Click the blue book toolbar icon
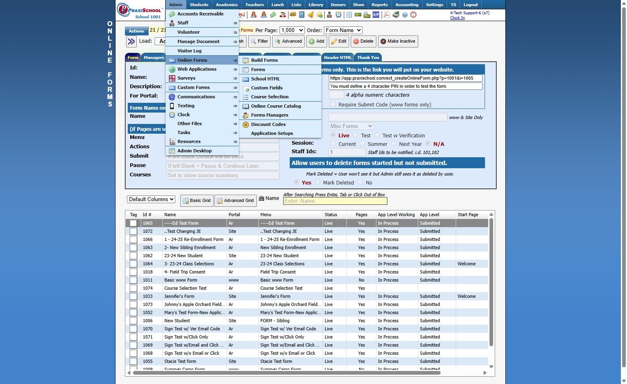Image resolution: width=627 pixels, height=384 pixels. 301,15
